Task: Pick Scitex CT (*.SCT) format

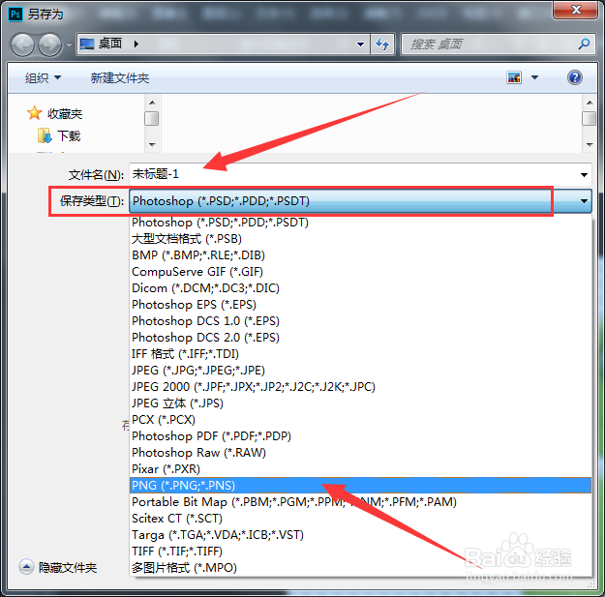Action: [360, 519]
